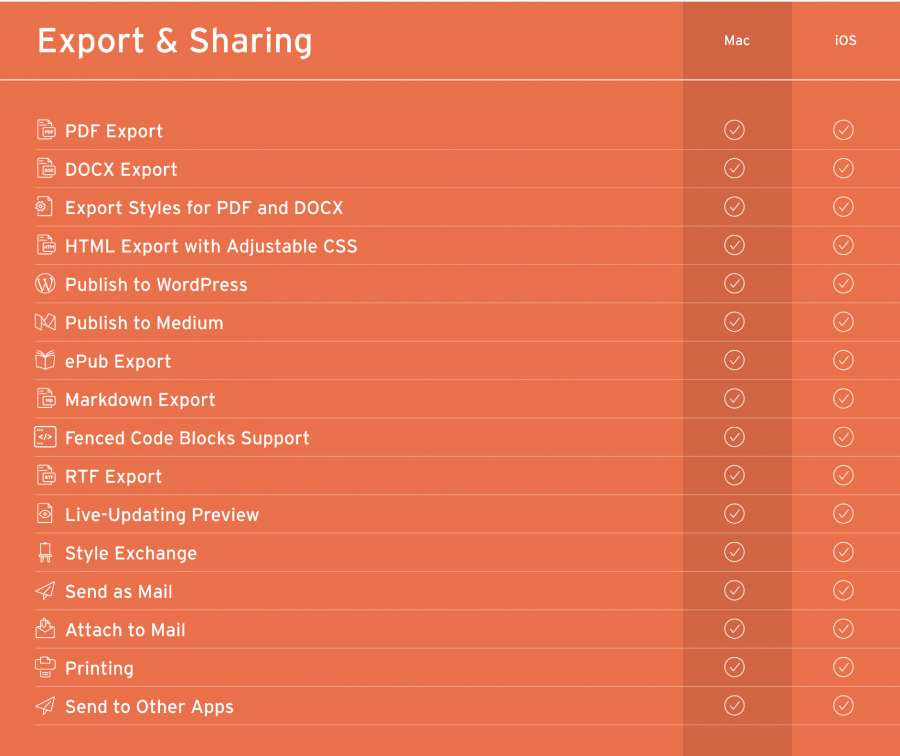The height and width of the screenshot is (756, 900).
Task: Click the Style Exchange brush icon
Action: [45, 552]
